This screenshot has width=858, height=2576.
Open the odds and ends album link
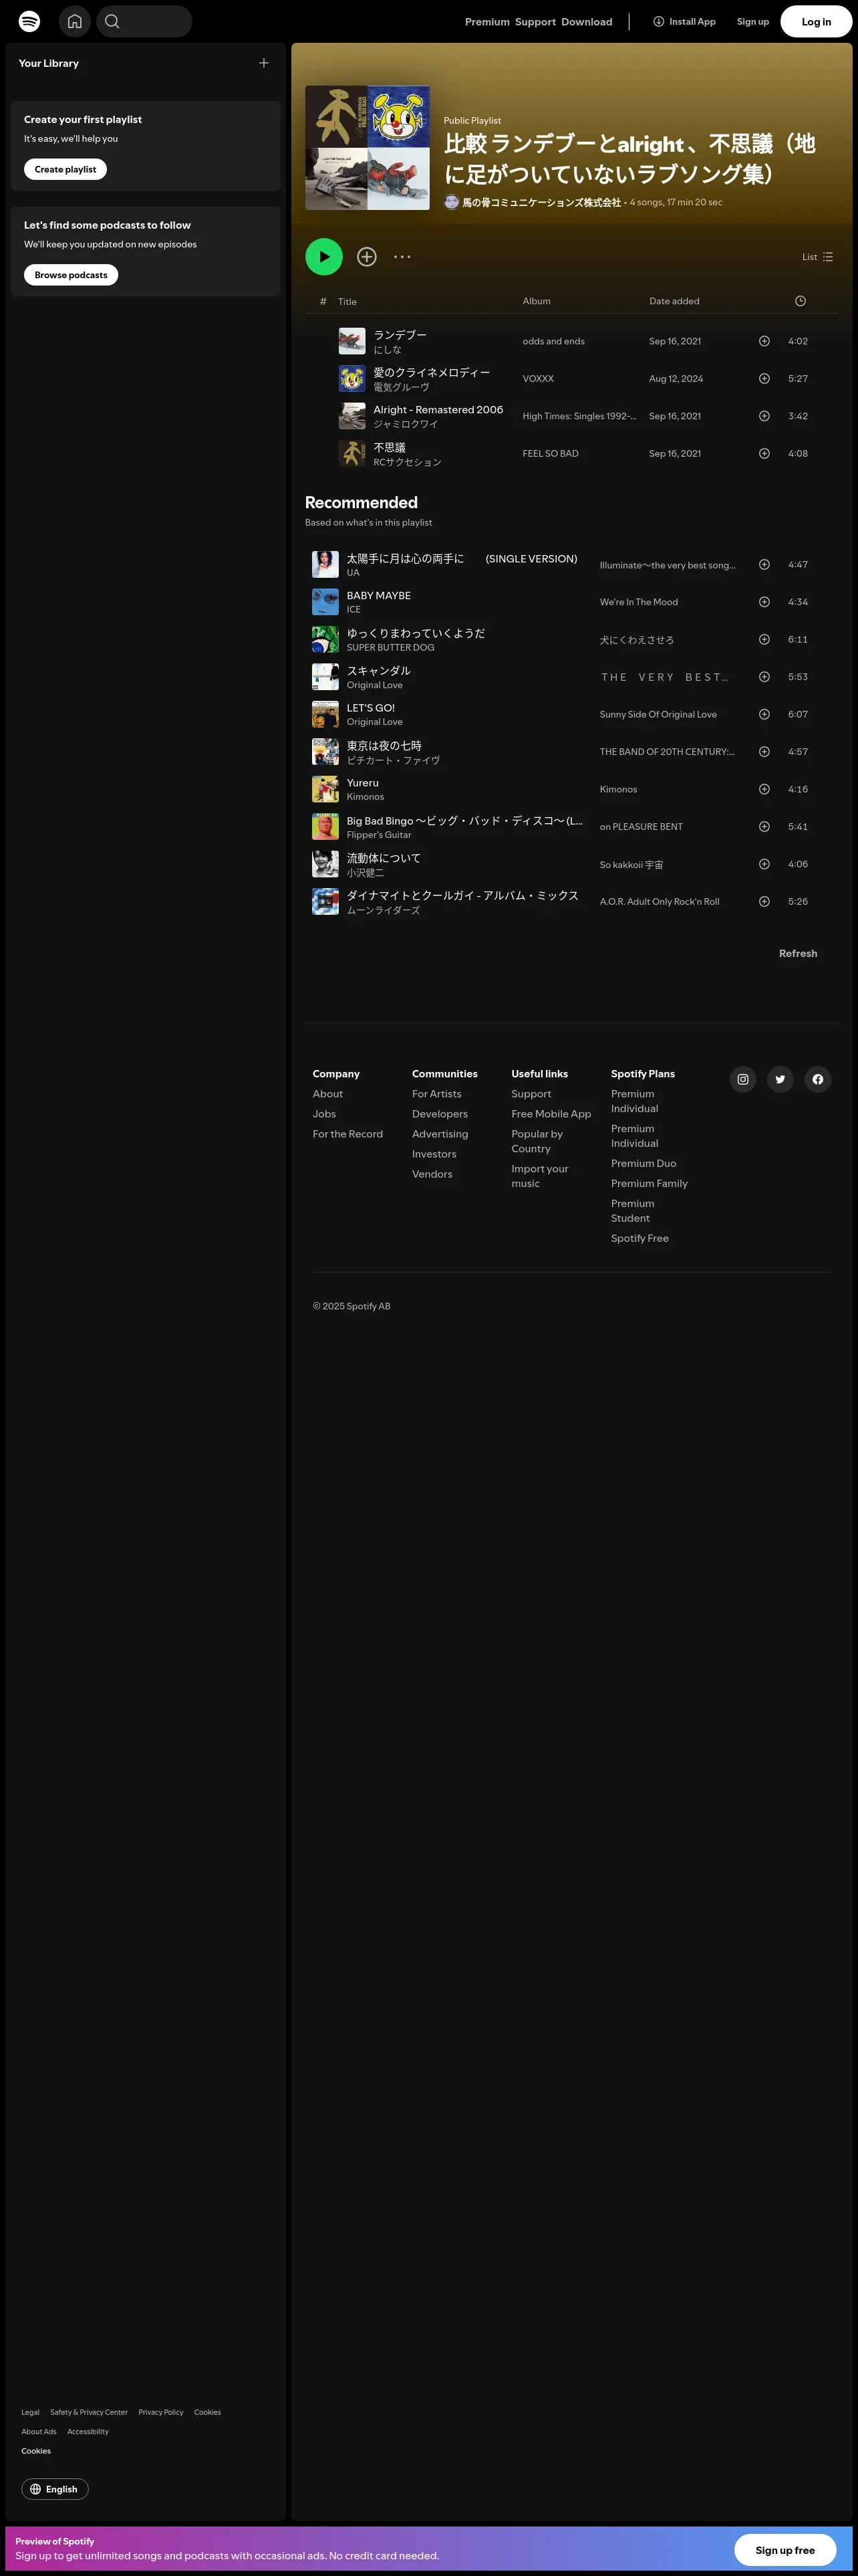pos(553,341)
